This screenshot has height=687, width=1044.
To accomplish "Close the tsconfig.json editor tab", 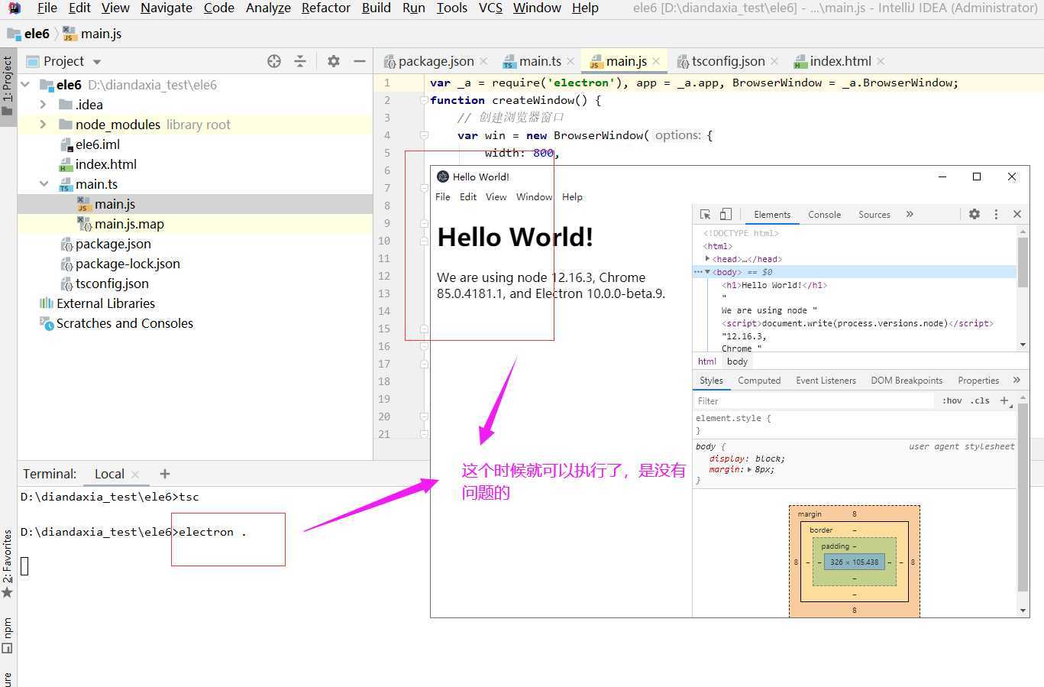I will (774, 61).
